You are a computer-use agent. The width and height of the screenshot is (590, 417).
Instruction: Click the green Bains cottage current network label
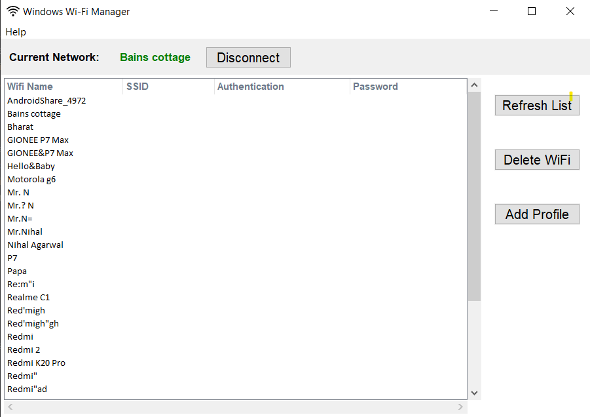(155, 57)
